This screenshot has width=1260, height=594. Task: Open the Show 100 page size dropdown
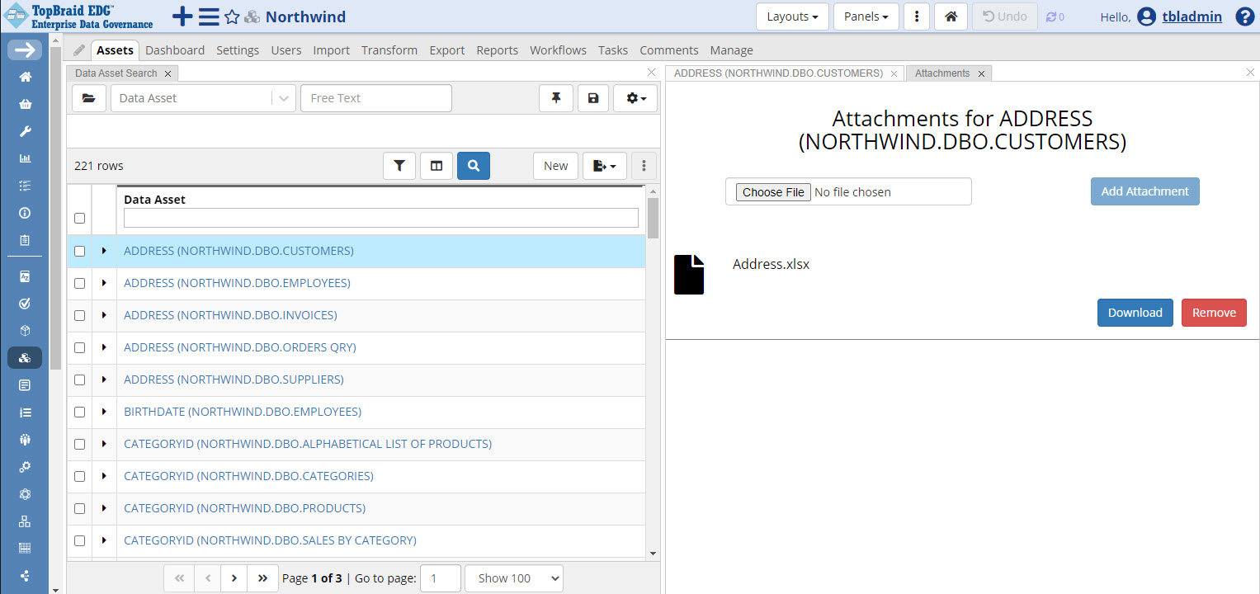point(513,578)
